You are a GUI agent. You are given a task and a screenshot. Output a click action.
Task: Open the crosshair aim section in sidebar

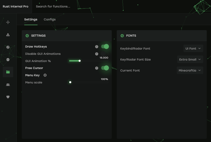coord(8,22)
